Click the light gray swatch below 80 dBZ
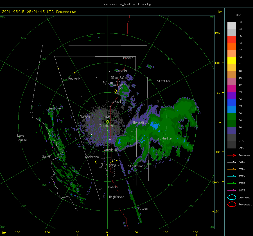 point(232,26)
